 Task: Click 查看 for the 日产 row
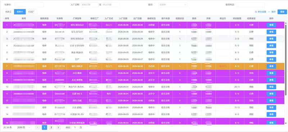click(271, 59)
